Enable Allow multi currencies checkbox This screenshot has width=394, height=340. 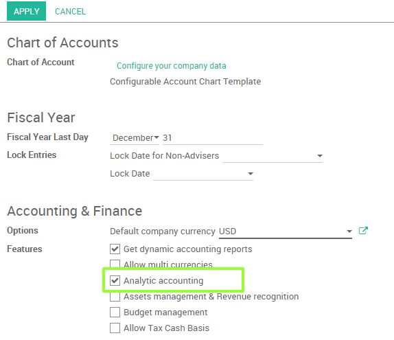115,264
